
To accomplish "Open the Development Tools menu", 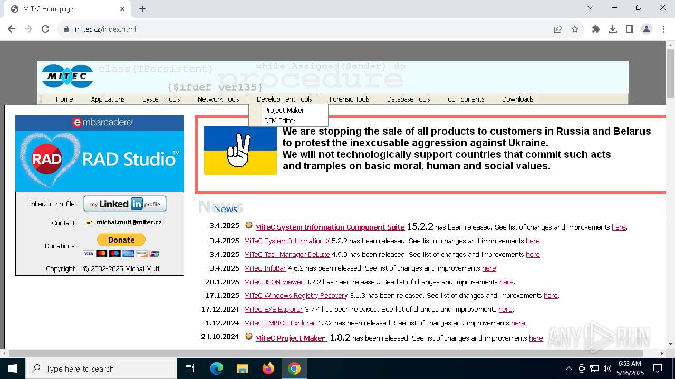I will (x=281, y=99).
